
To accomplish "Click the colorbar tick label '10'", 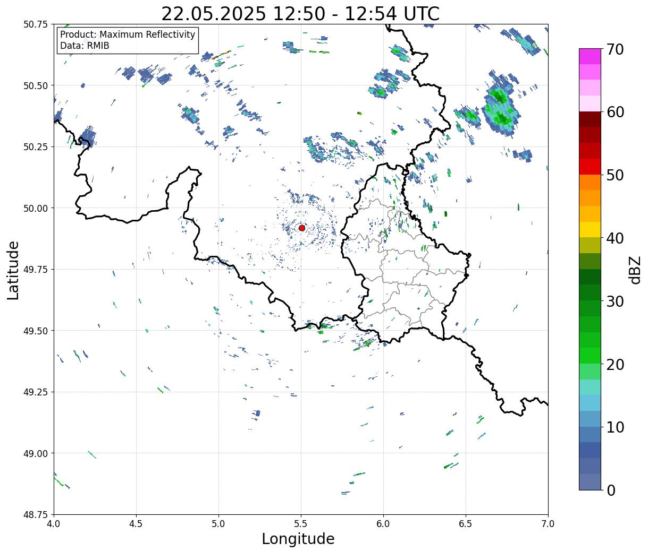I will pos(615,427).
